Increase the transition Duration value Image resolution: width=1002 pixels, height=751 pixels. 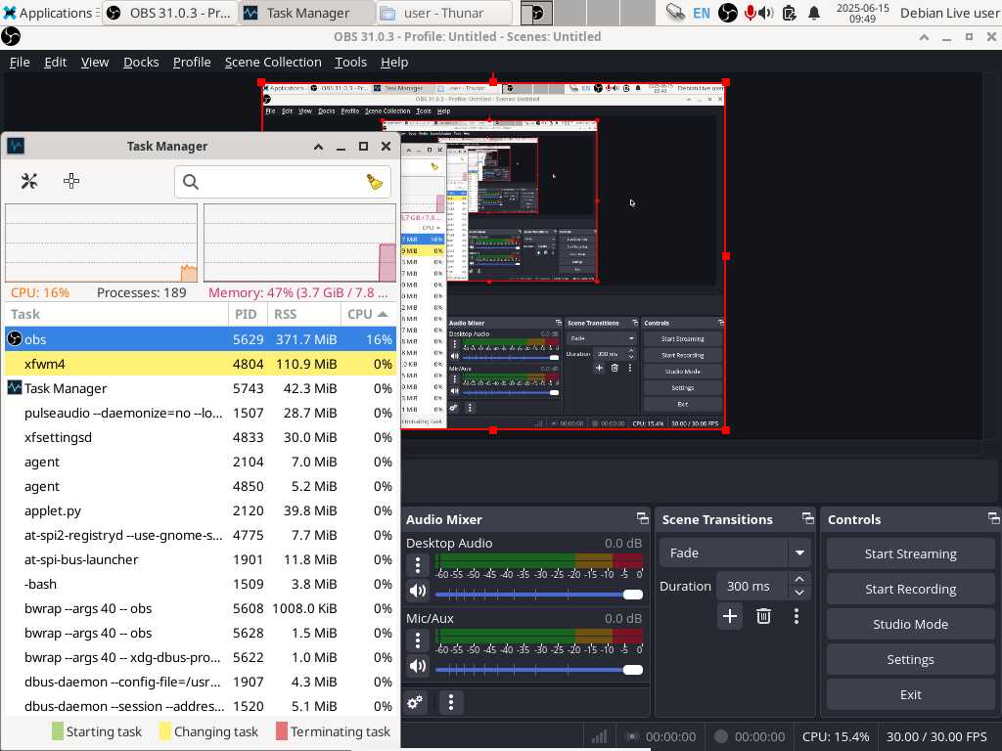pos(799,580)
